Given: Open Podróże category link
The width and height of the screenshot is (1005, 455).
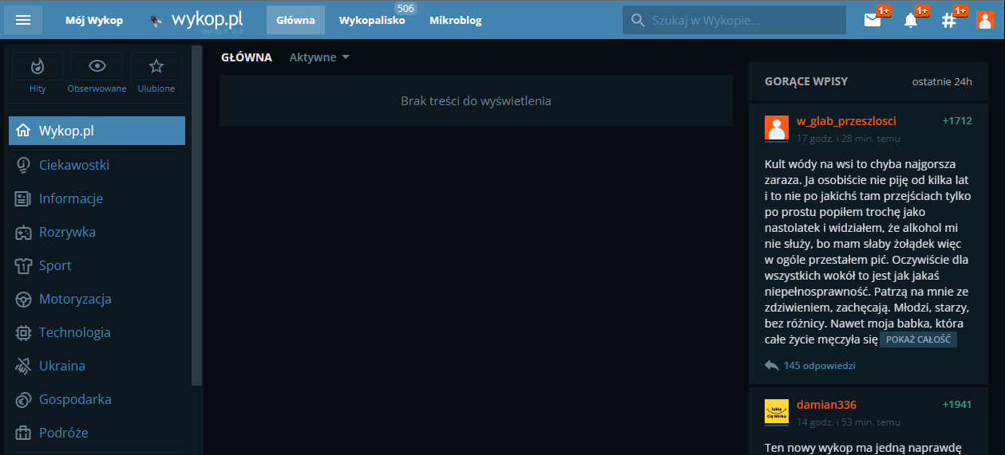Looking at the screenshot, I should pos(64,433).
